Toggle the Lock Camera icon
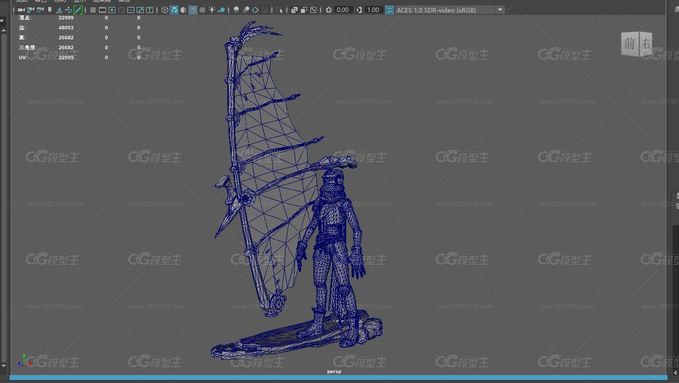679x383 pixels. pos(30,10)
